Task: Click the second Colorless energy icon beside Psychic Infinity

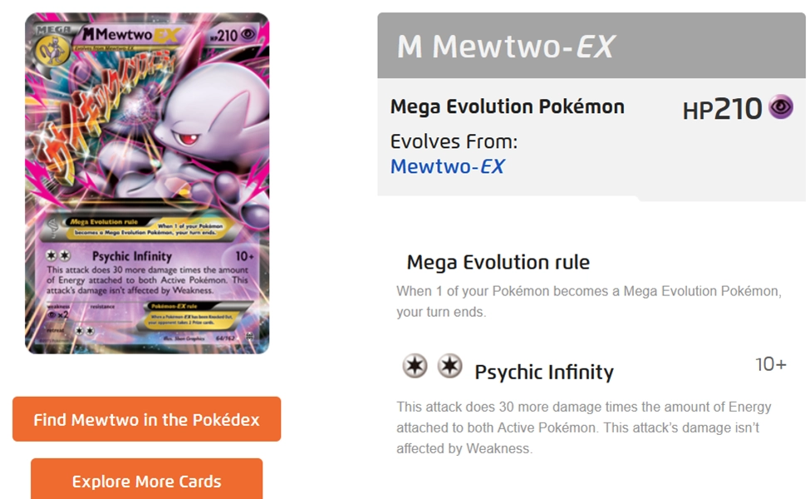Action: tap(449, 366)
